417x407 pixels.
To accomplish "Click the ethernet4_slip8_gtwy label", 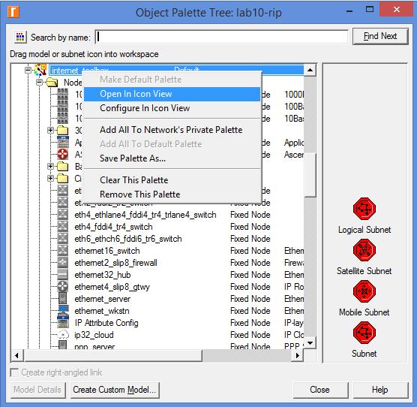I will [x=112, y=287].
